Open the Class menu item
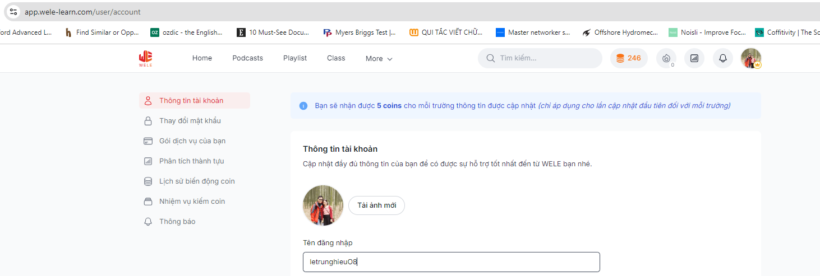Viewport: 820px width, 276px height. coord(336,58)
